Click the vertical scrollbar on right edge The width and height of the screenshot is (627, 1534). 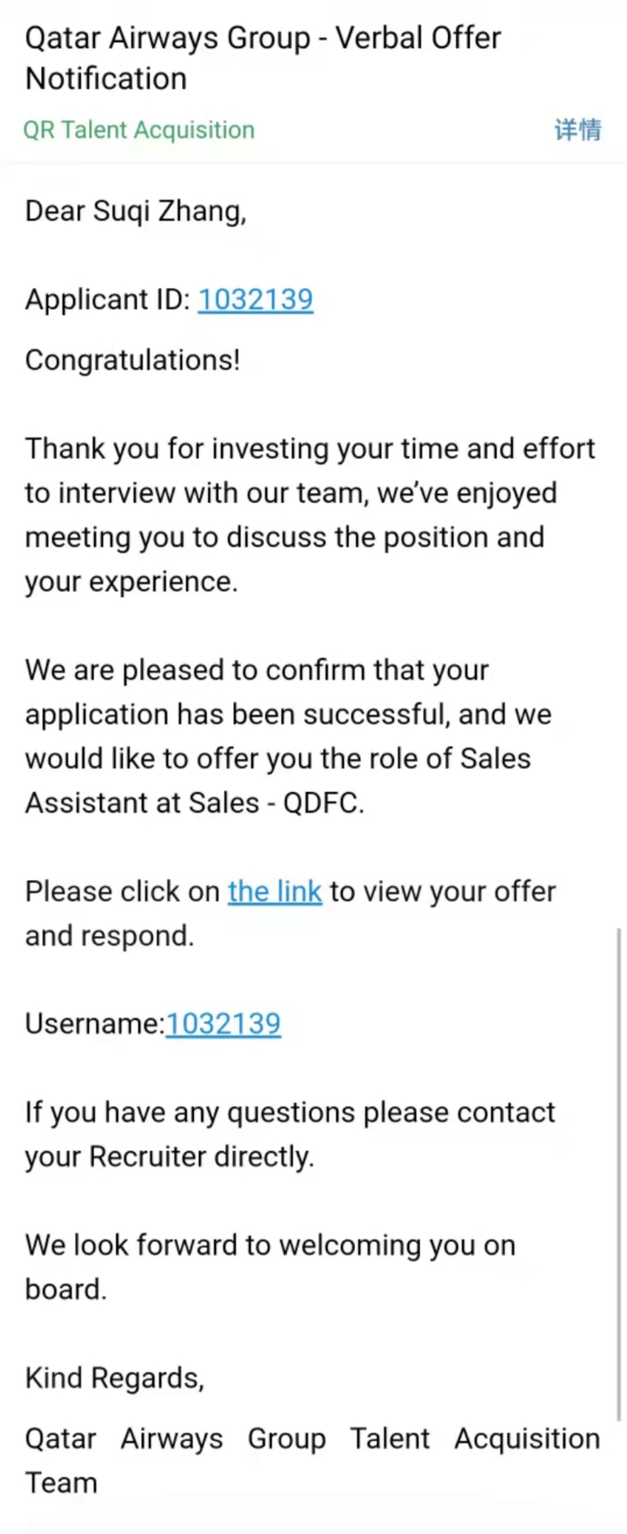click(619, 1173)
